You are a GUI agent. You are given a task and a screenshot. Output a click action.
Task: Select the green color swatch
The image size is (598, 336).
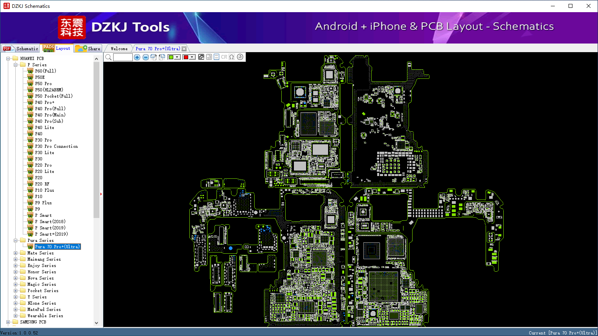pos(171,57)
